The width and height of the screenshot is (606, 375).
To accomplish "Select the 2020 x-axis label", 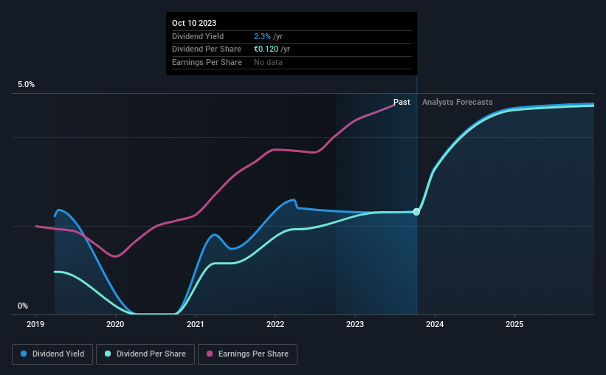I will (115, 324).
